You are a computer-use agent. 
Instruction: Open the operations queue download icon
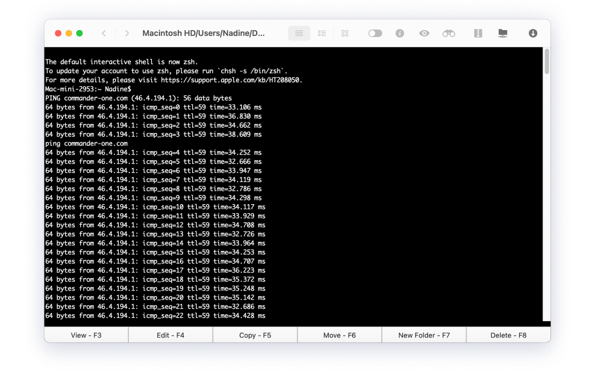(533, 33)
